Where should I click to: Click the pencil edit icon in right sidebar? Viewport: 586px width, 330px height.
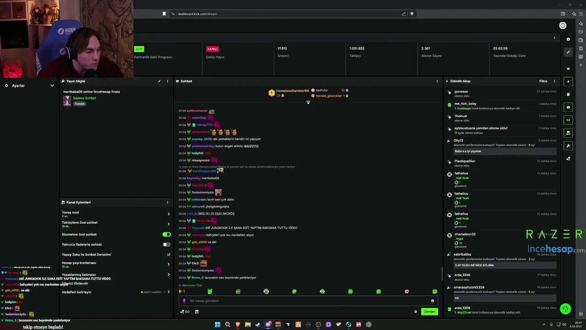point(568,52)
